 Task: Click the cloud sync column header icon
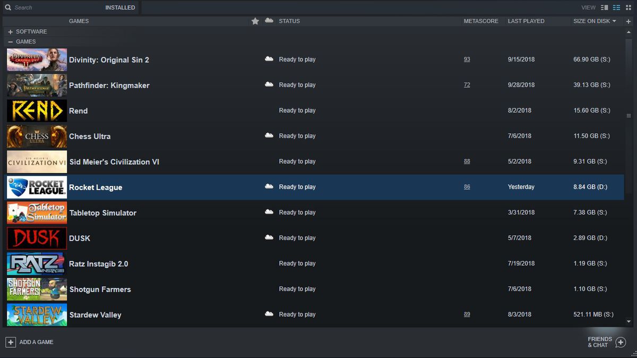pos(269,21)
